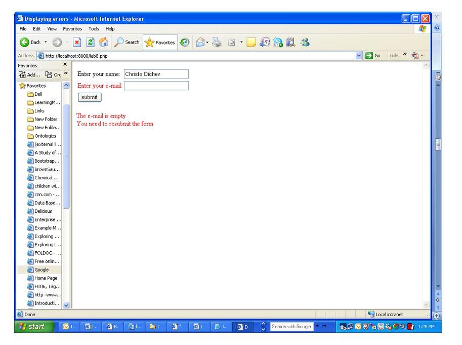Click the Windows start button
The width and height of the screenshot is (462, 345).
[x=34, y=327]
